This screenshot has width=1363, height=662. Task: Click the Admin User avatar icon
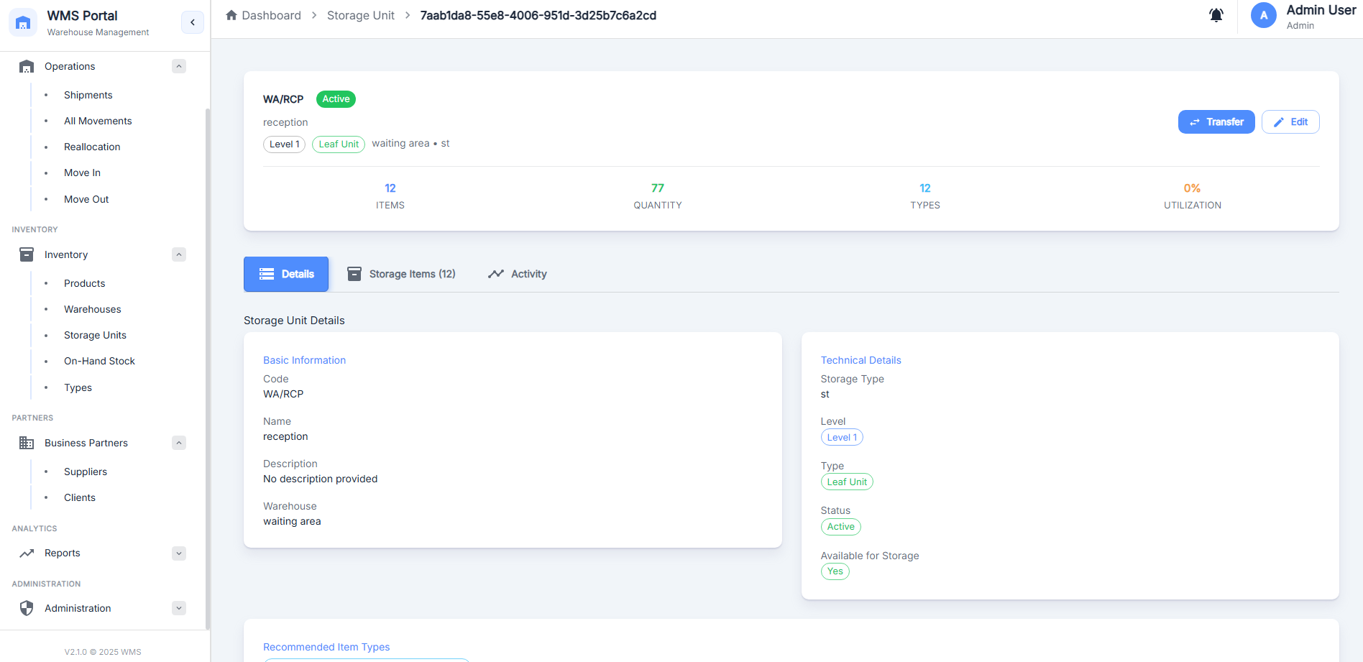(x=1263, y=15)
